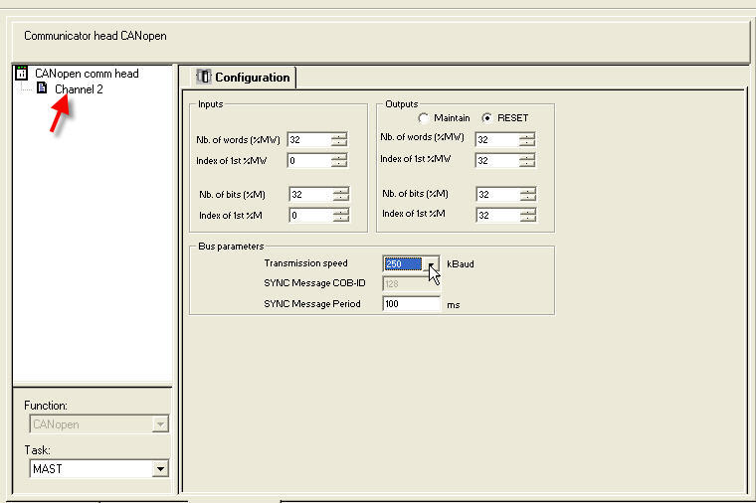Click Outputs Index of 1st %MW field
Viewport: 756px width, 503px height.
[497, 160]
